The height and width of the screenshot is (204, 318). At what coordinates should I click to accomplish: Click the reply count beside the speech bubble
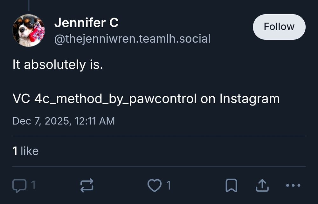click(33, 184)
